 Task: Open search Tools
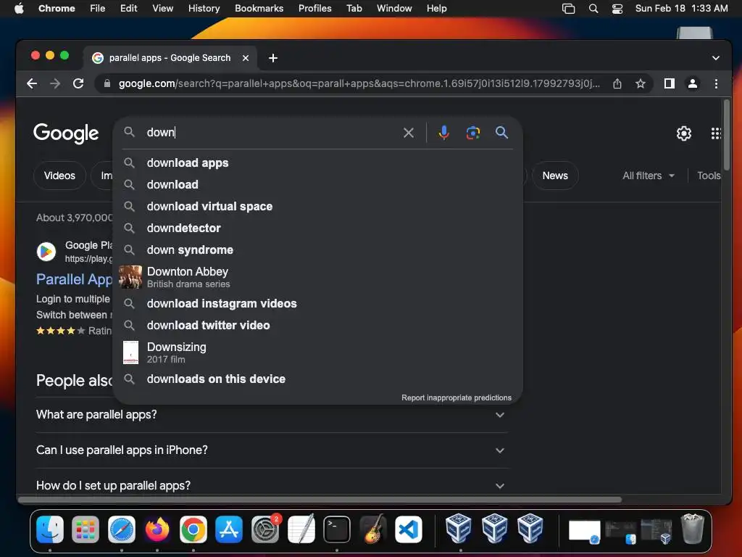click(709, 176)
